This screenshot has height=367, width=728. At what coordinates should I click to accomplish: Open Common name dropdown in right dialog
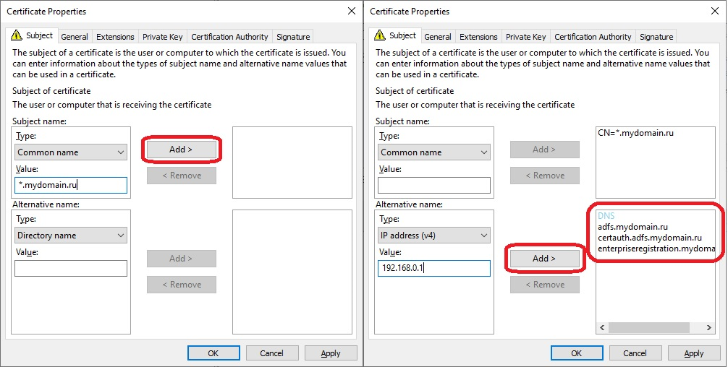tap(434, 152)
